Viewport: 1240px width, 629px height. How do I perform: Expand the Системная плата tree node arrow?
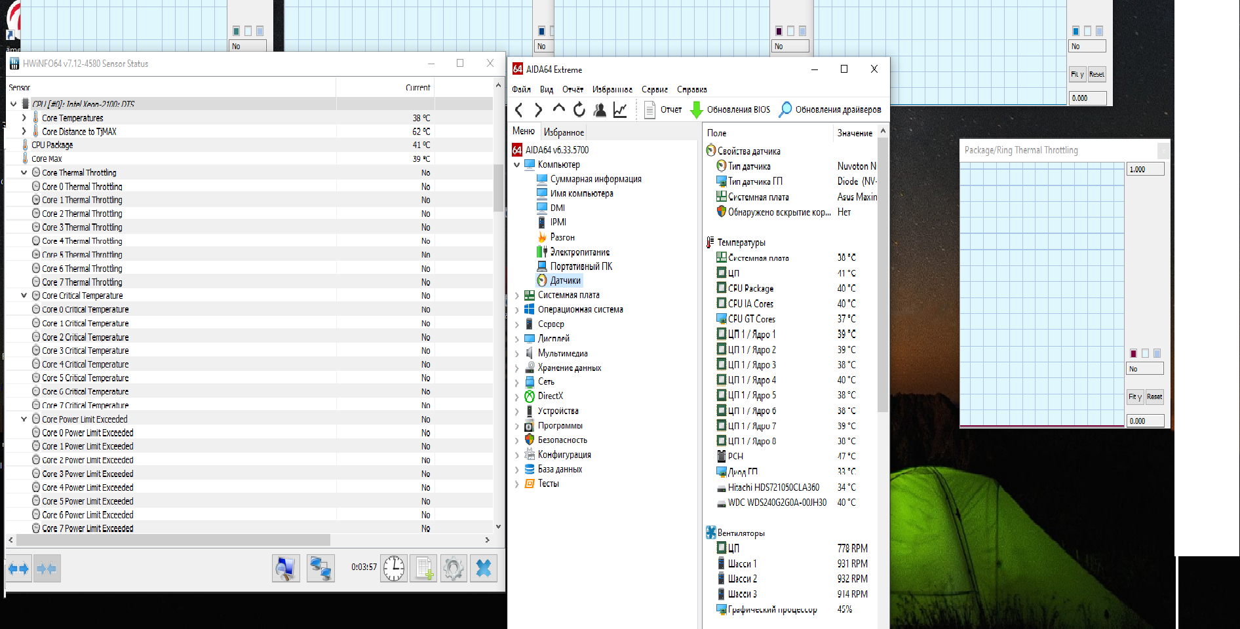(516, 295)
